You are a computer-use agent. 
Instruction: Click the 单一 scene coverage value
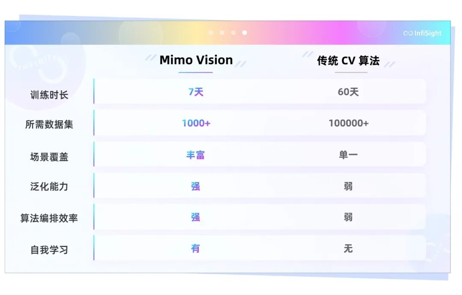coord(348,155)
